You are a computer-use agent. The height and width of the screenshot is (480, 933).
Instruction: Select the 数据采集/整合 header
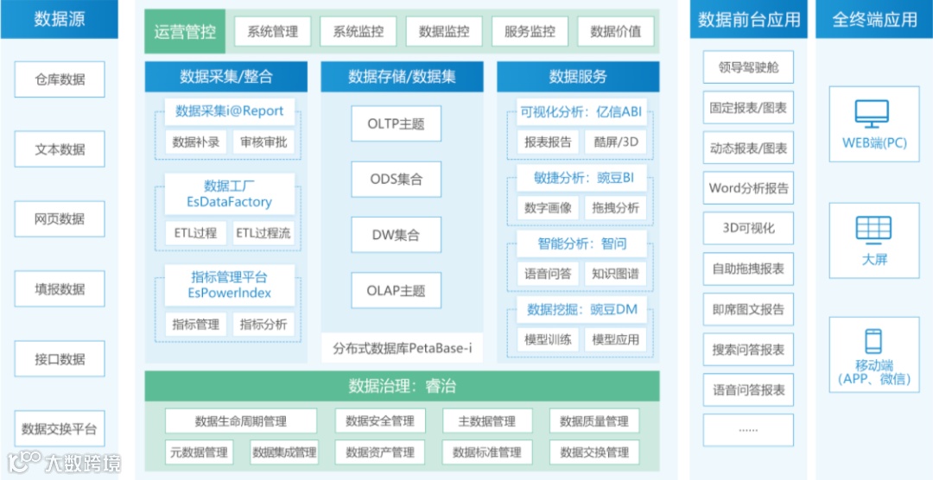pyautogui.click(x=226, y=76)
